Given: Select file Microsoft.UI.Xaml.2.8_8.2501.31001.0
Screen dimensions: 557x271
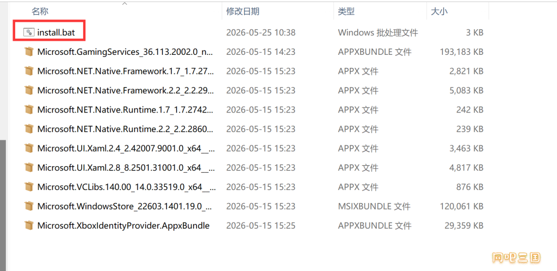Looking at the screenshot, I should pyautogui.click(x=126, y=167).
